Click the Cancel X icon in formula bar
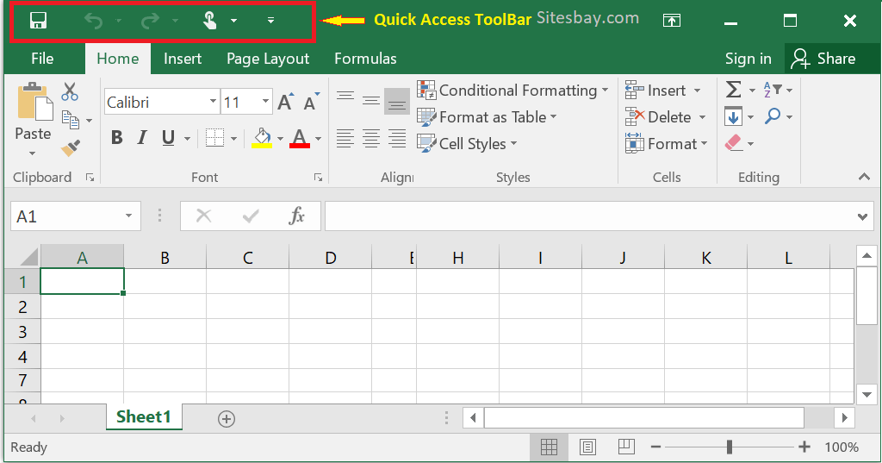 pyautogui.click(x=203, y=216)
